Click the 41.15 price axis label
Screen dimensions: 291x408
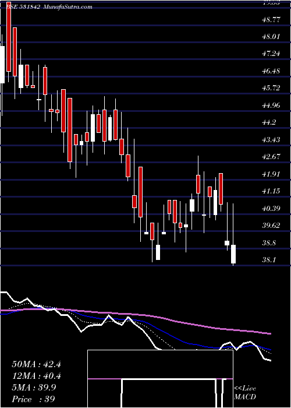point(270,191)
